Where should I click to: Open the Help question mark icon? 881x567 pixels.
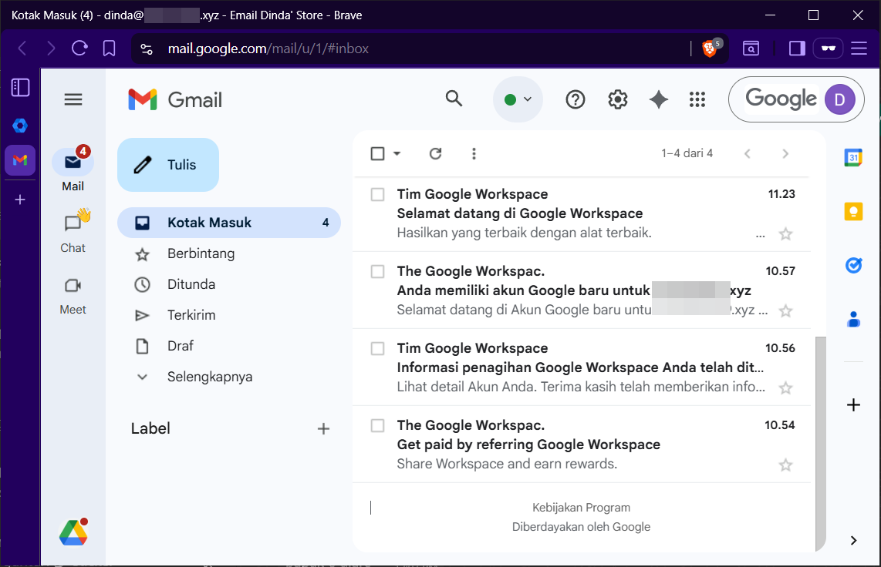point(576,100)
